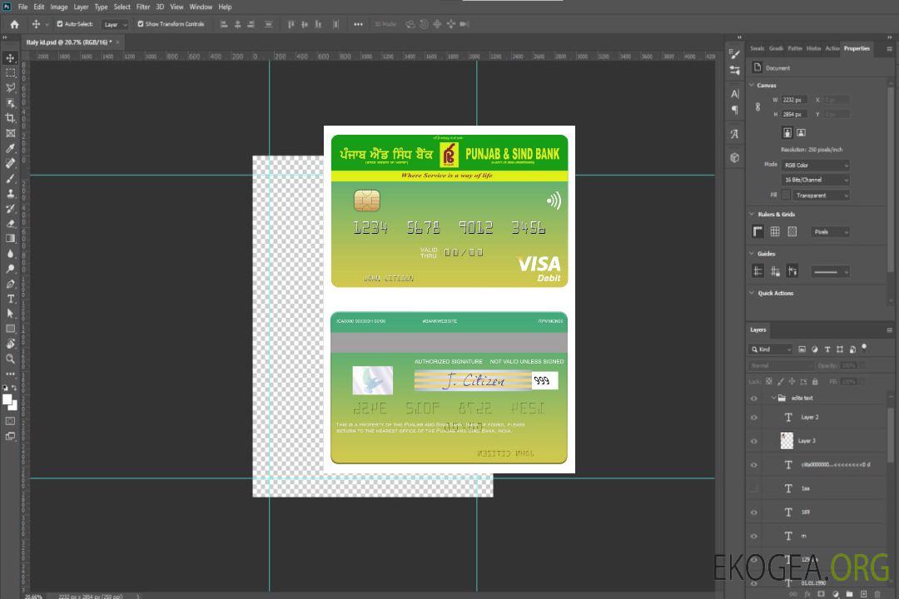899x599 pixels.
Task: Open the Pixels ruler units dropdown
Action: pos(831,232)
